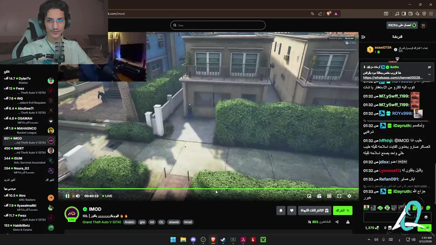Enter fullscreen mode in the player
The image size is (436, 245).
[339, 196]
